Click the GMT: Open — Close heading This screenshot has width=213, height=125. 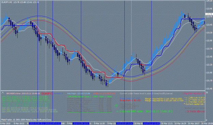(x=103, y=96)
